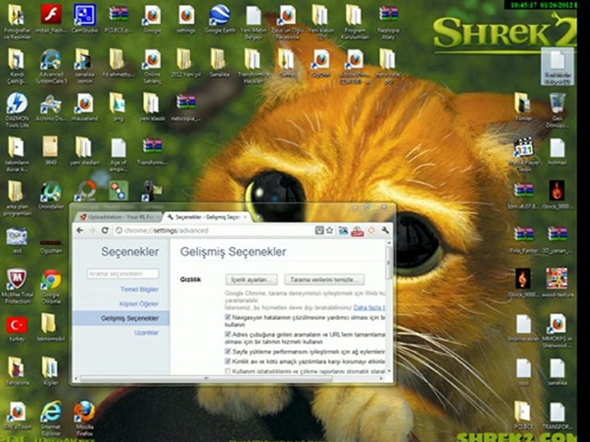Image resolution: width=590 pixels, height=442 pixels.
Task: Enable Kullanım istatistiklerini checkbox
Action: 227,371
